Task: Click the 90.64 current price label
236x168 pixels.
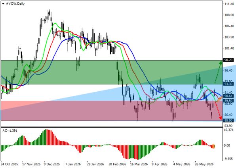Action: coord(228,96)
